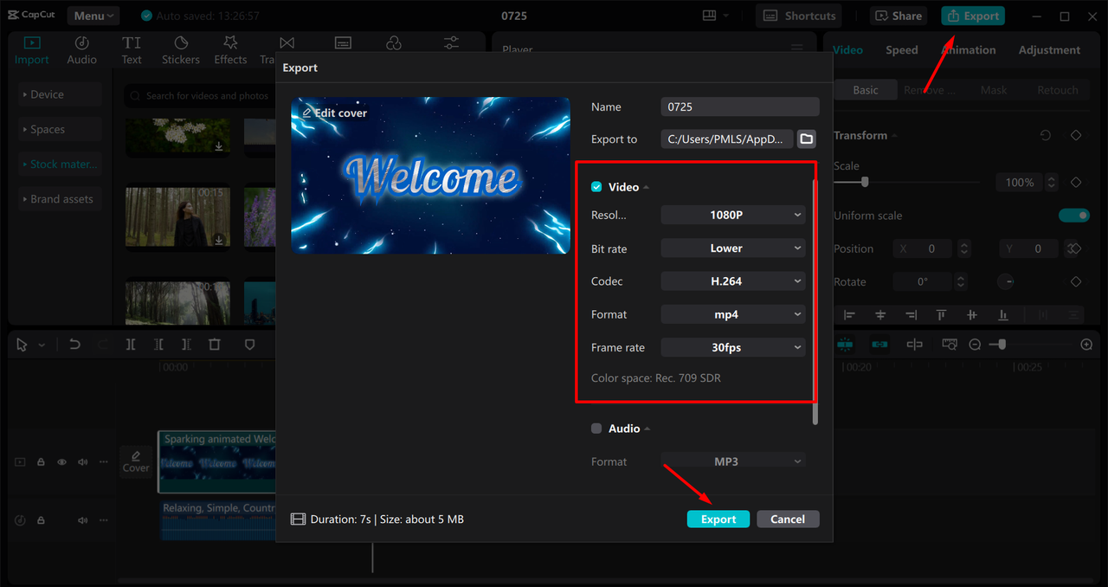Image resolution: width=1108 pixels, height=587 pixels.
Task: Add a Rotate keyframe diamond
Action: 1076,281
